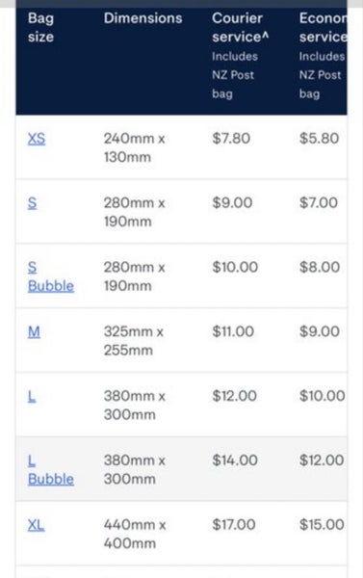The width and height of the screenshot is (363, 578).
Task: Select the 440mm x 400mm dimensions cell
Action: (135, 534)
